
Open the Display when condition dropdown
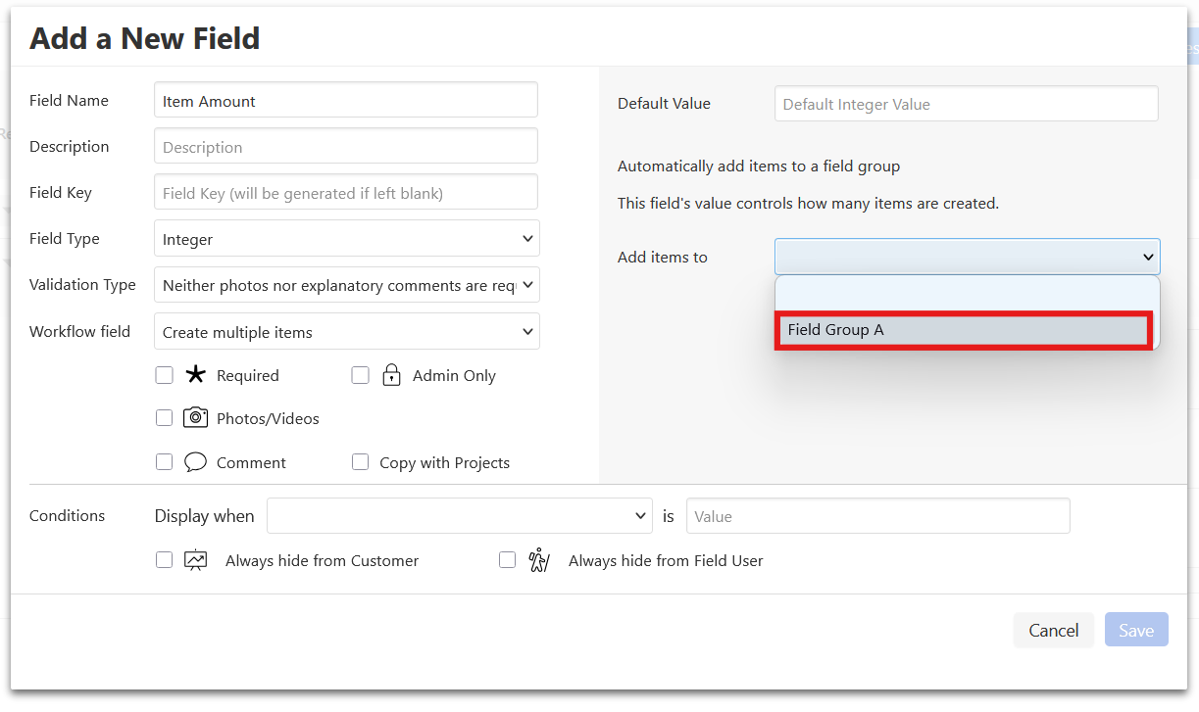coord(459,516)
